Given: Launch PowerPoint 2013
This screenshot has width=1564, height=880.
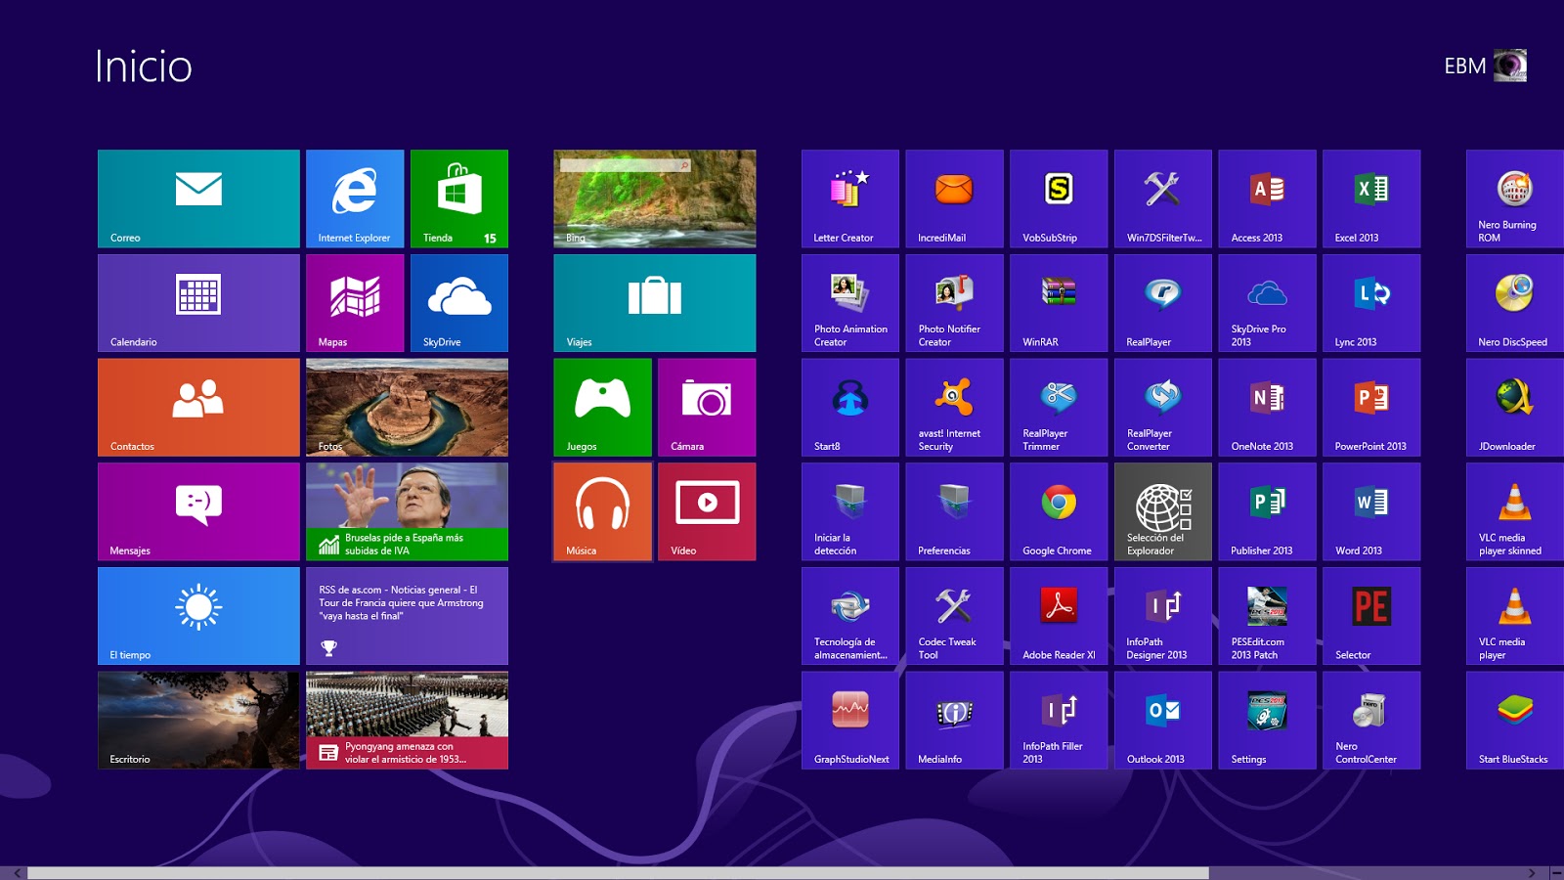Looking at the screenshot, I should 1371,407.
